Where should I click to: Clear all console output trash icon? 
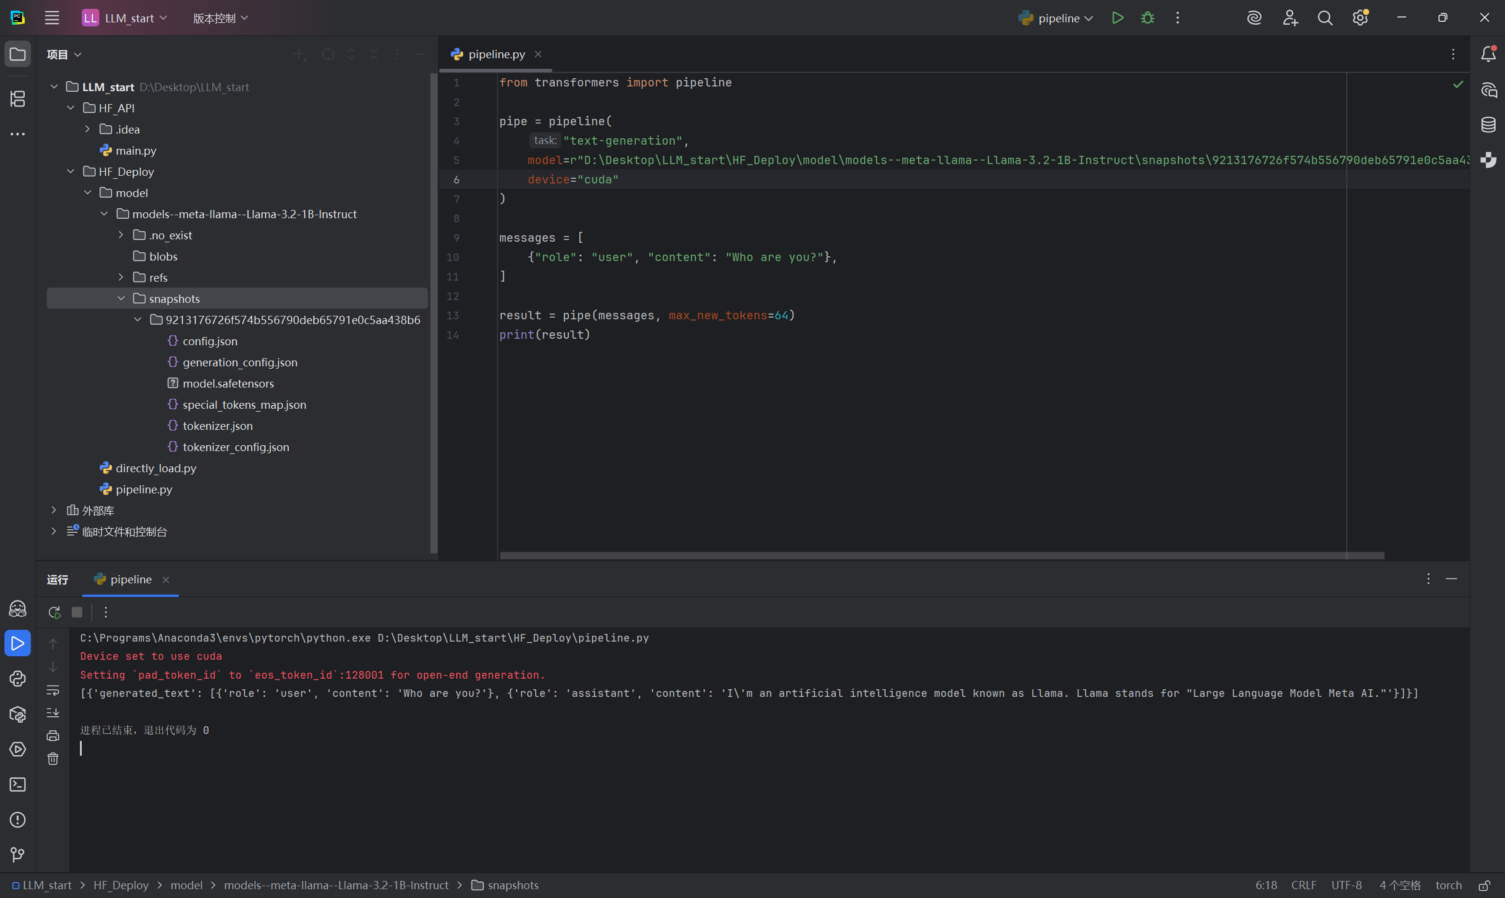(54, 759)
